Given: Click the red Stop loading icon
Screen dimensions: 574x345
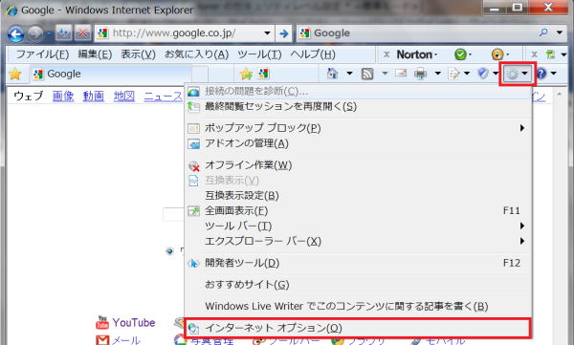Looking at the screenshot, I should (x=83, y=33).
